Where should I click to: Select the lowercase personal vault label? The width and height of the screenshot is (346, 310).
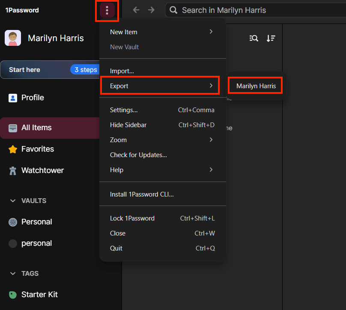click(37, 243)
